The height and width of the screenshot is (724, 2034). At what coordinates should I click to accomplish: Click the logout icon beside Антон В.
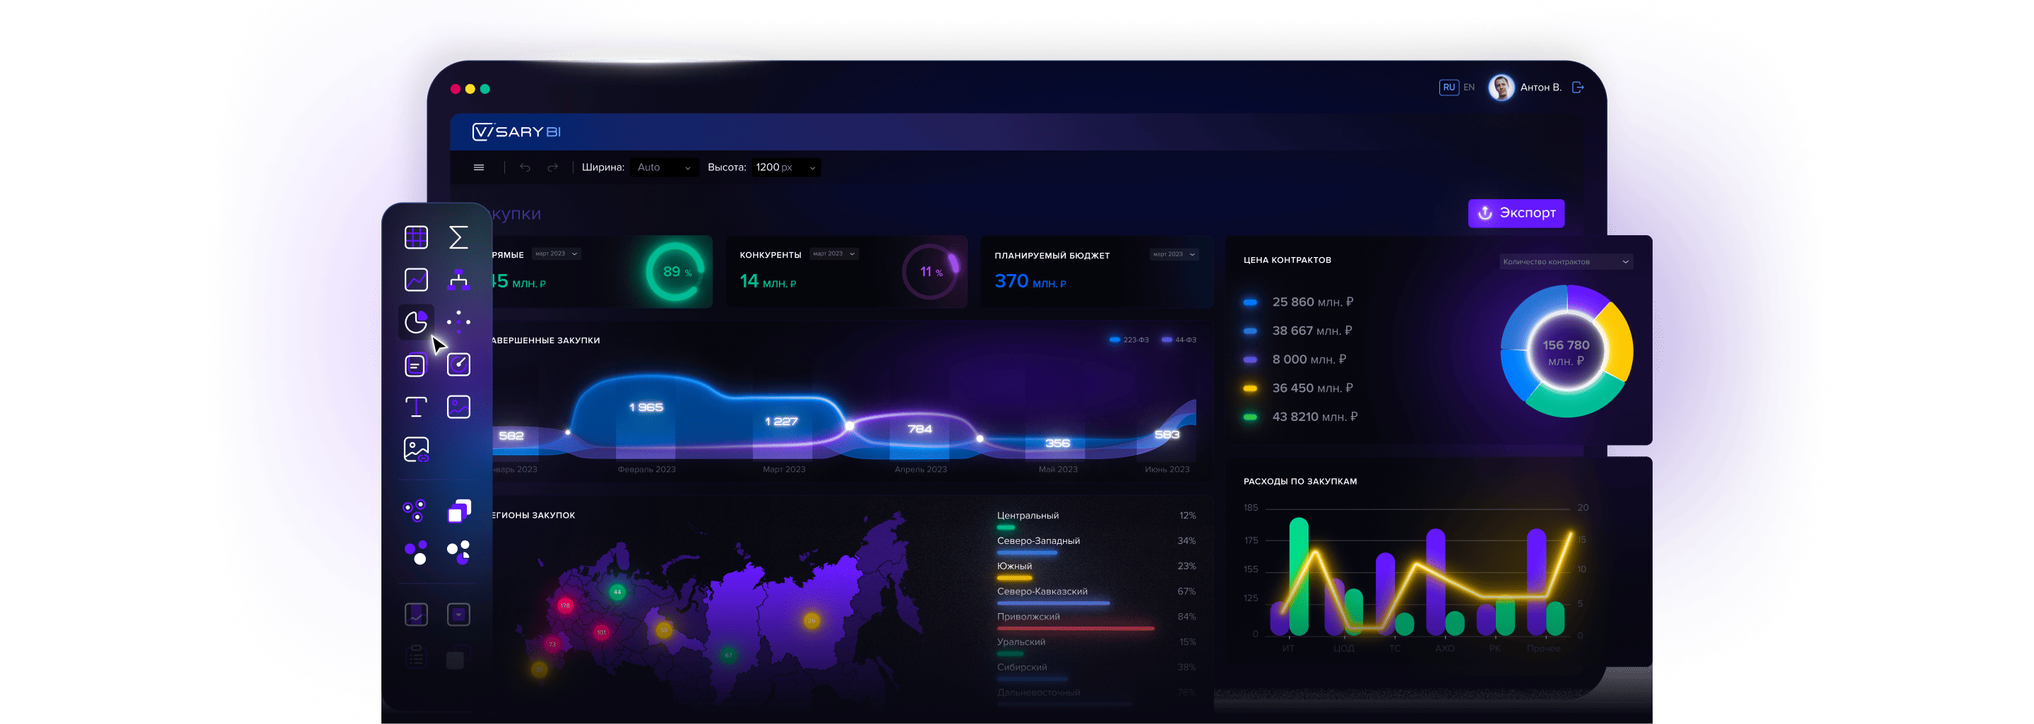pos(1578,88)
